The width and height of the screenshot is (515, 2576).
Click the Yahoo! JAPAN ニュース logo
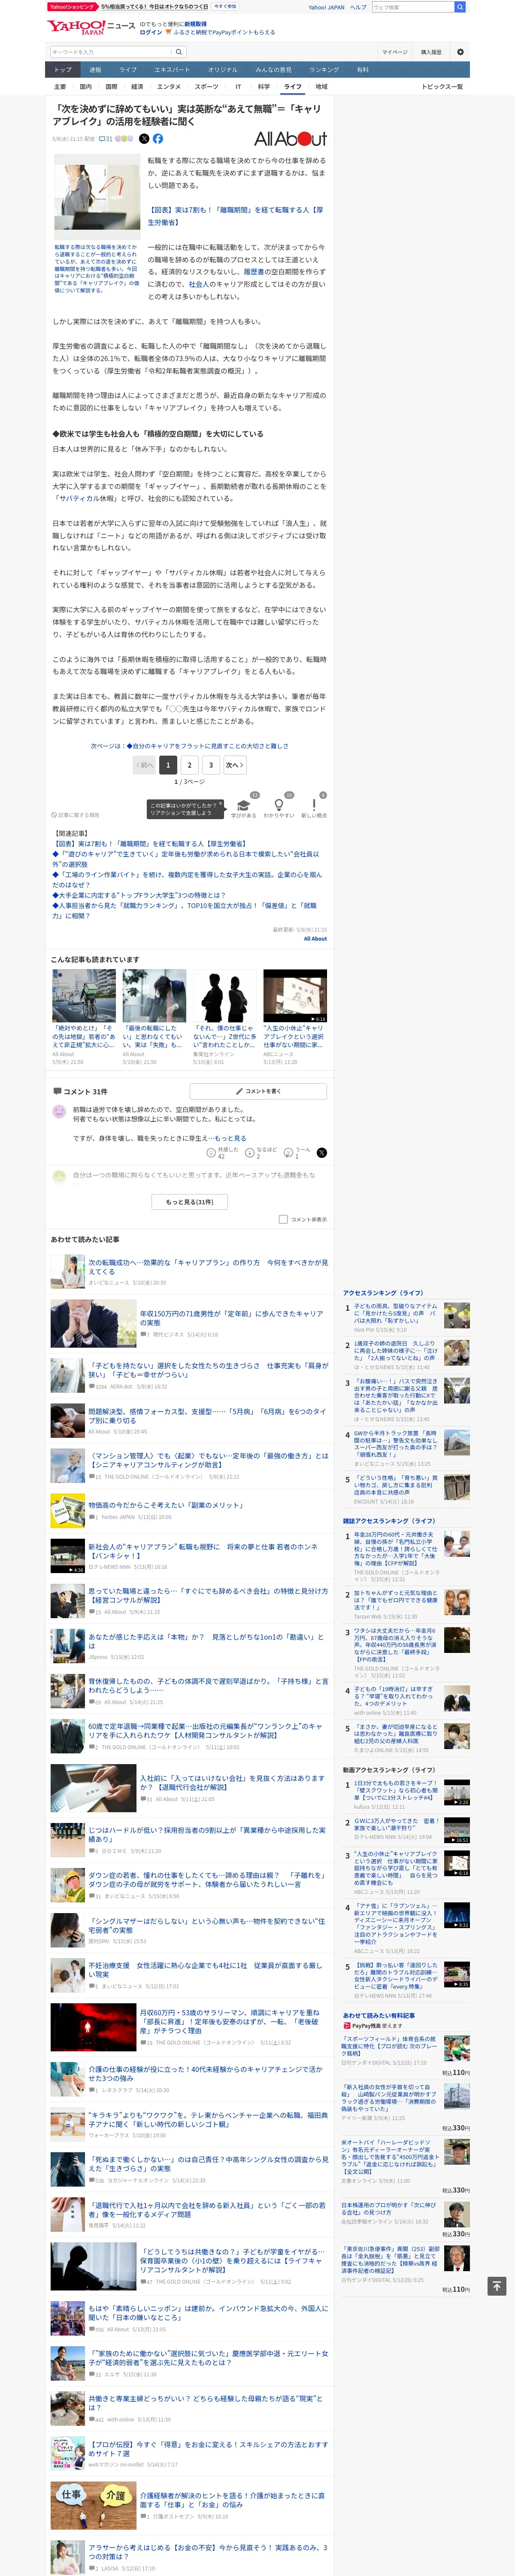(91, 26)
